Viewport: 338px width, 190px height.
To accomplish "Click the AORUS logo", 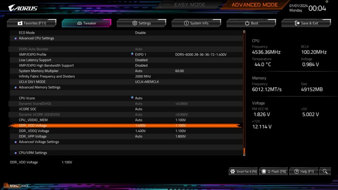I will click(x=23, y=8).
